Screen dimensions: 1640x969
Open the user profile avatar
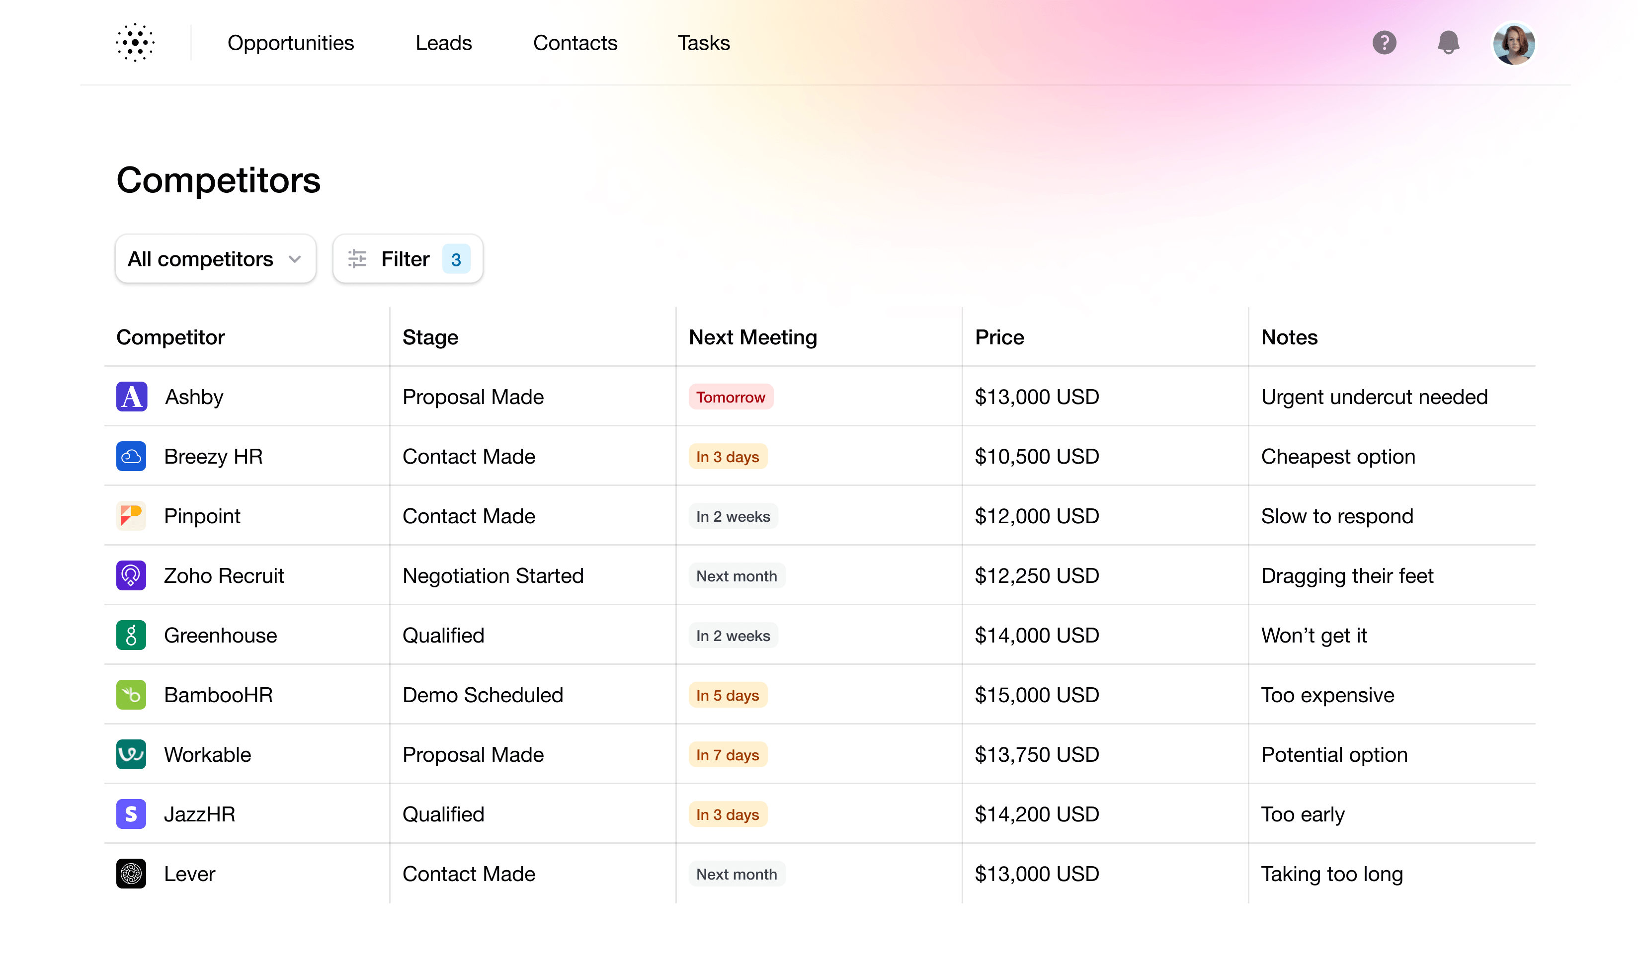[1515, 42]
